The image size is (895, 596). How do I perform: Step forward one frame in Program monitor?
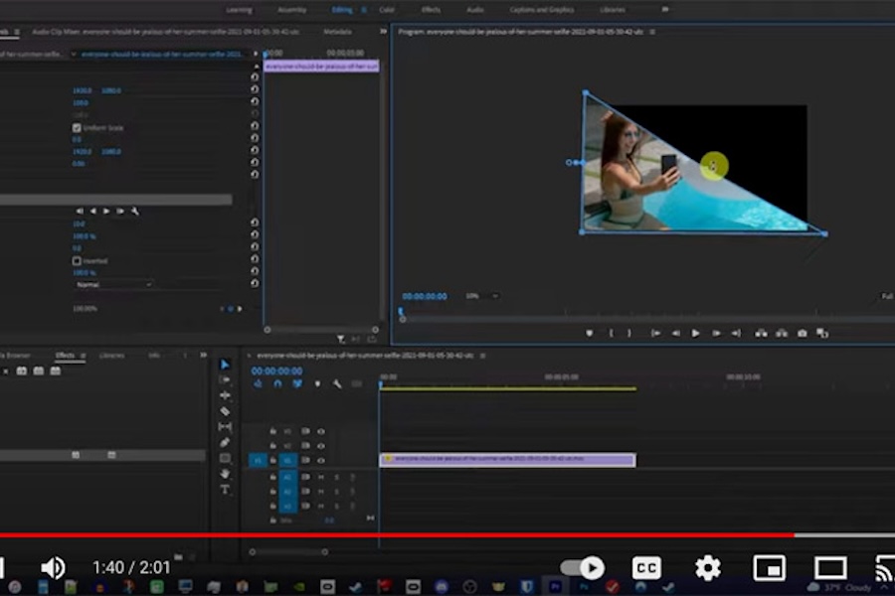(x=716, y=333)
